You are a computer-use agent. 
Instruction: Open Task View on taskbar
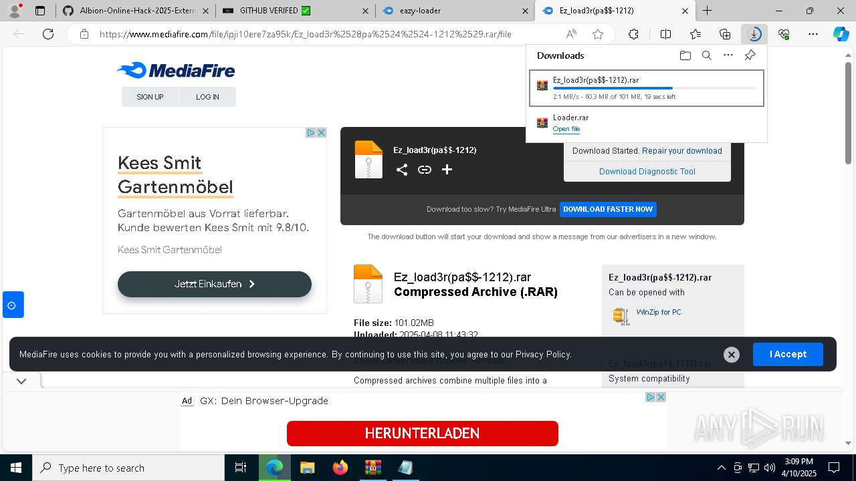pos(241,468)
